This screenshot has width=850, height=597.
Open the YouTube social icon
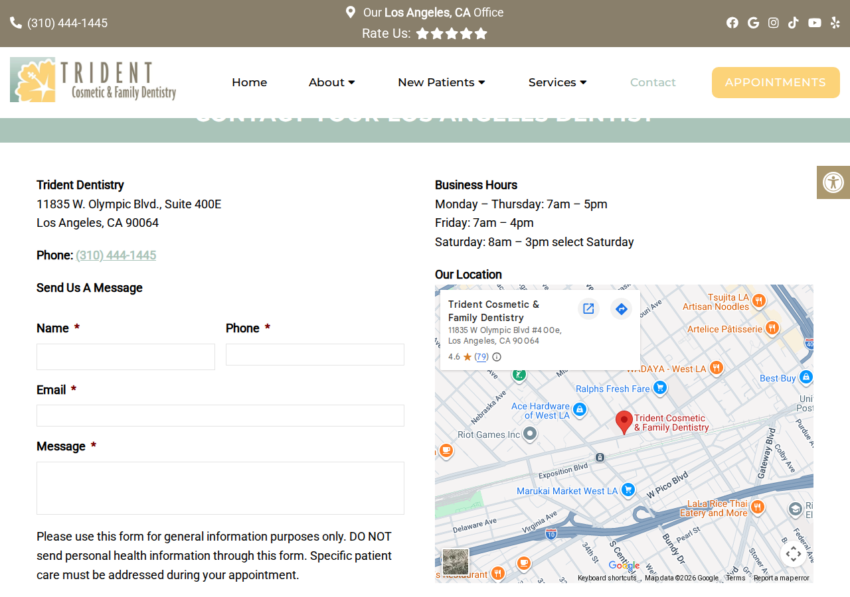coord(815,23)
